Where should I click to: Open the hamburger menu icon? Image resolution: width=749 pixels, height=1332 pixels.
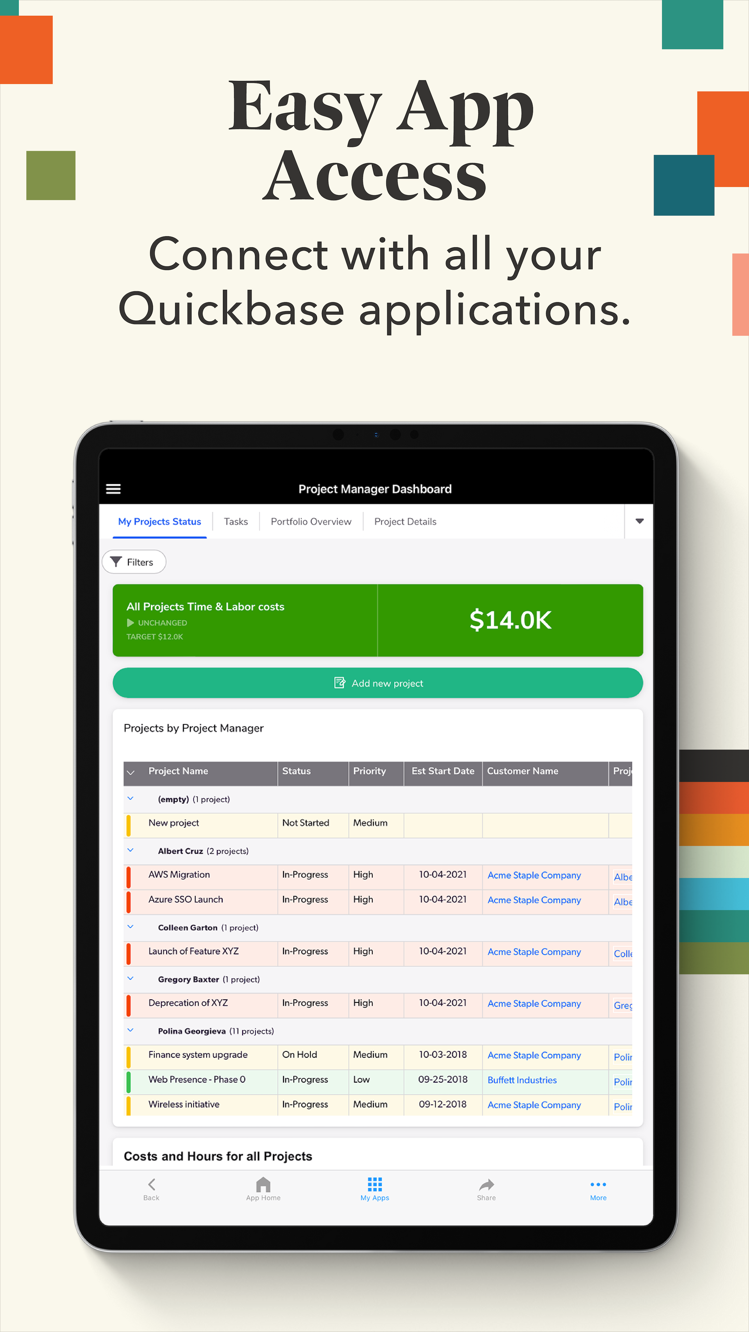tap(113, 489)
